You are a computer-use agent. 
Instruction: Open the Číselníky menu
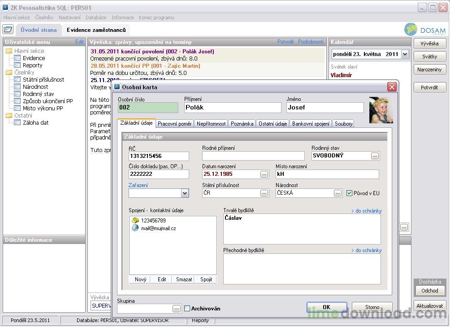pyautogui.click(x=44, y=17)
